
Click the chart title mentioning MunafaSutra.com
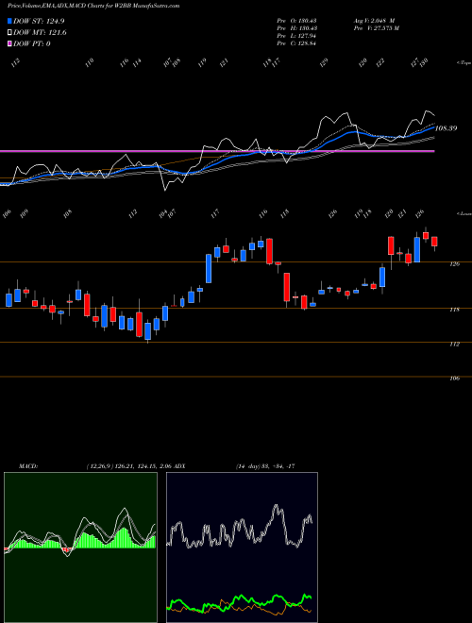[x=93, y=6]
